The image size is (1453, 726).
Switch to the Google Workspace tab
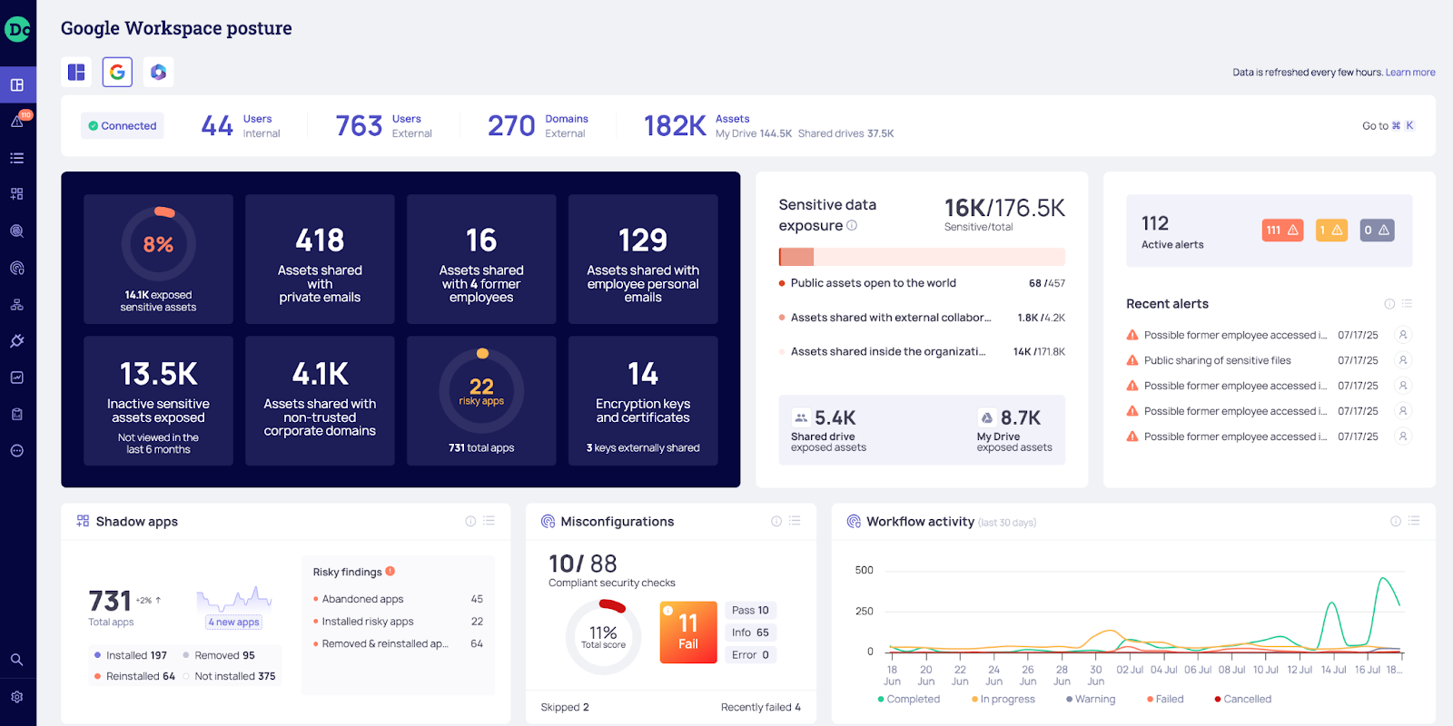117,72
